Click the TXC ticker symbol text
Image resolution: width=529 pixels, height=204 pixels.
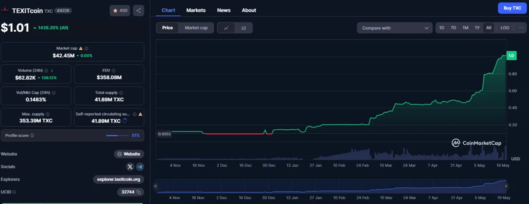click(x=49, y=11)
